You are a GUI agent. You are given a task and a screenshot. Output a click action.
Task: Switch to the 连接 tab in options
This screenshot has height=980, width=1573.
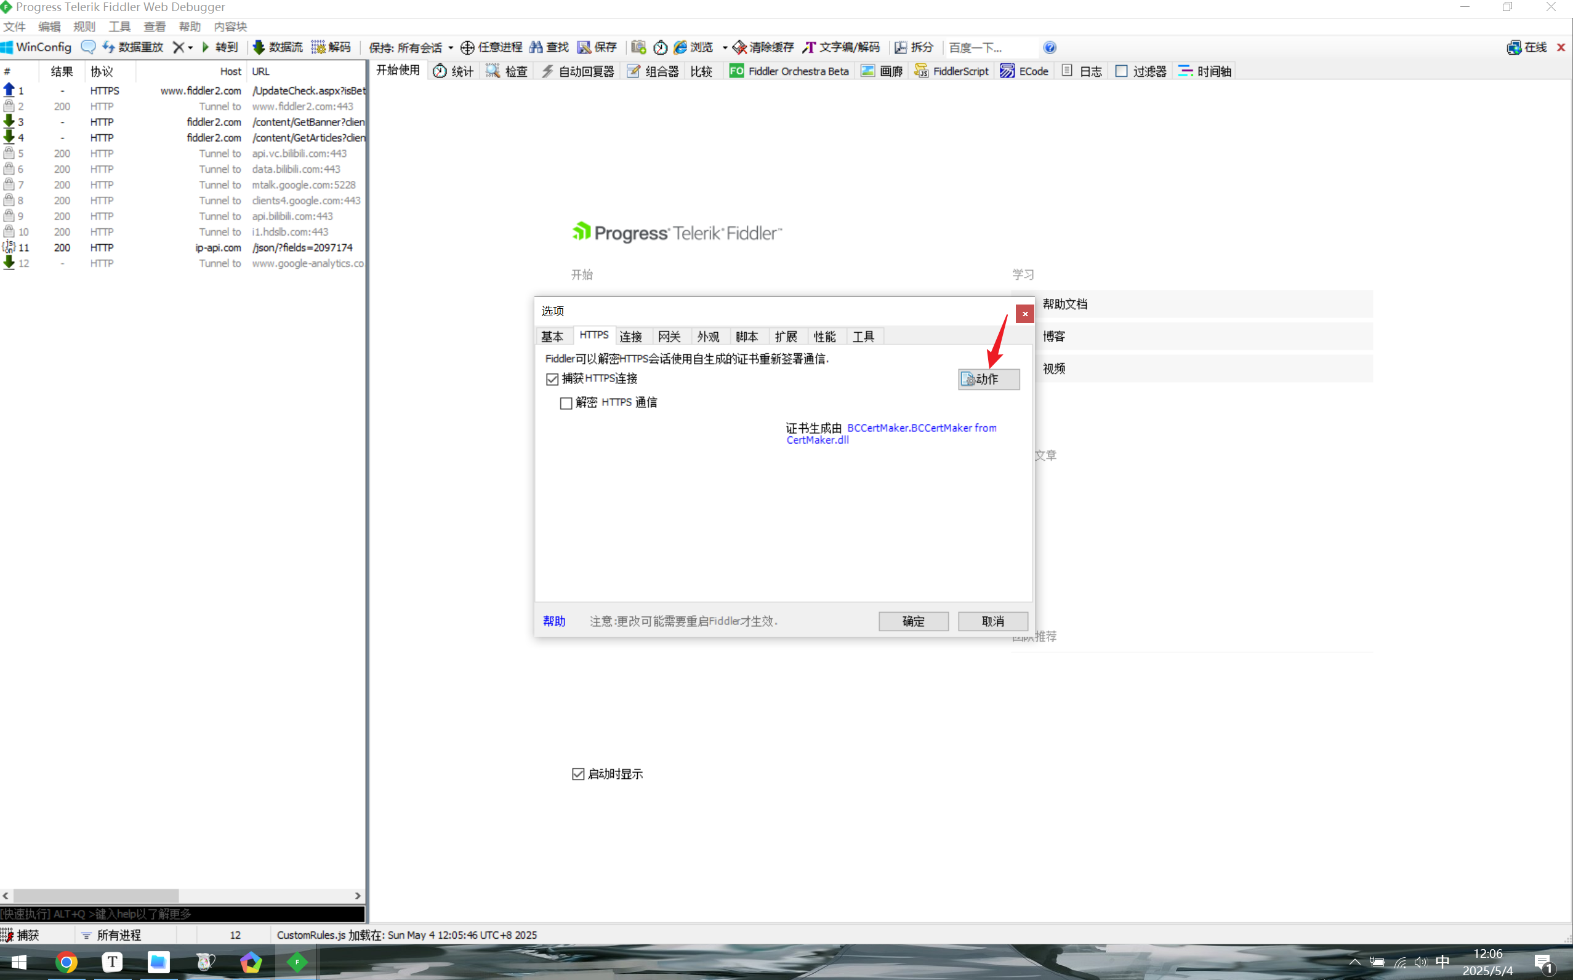tap(632, 336)
